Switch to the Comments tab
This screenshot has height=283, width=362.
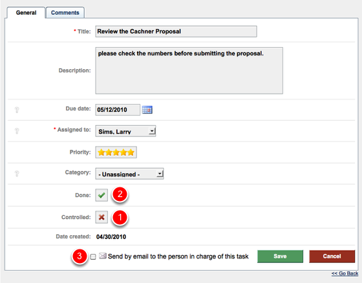[x=65, y=12]
